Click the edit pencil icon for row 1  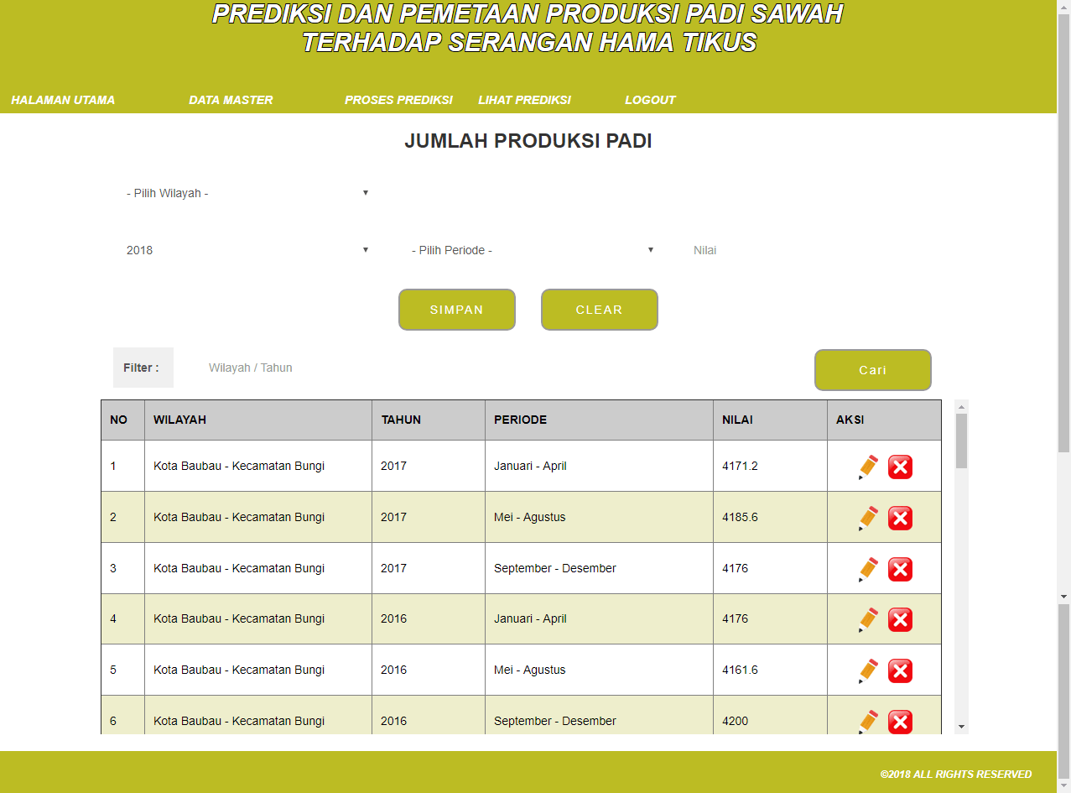[868, 467]
